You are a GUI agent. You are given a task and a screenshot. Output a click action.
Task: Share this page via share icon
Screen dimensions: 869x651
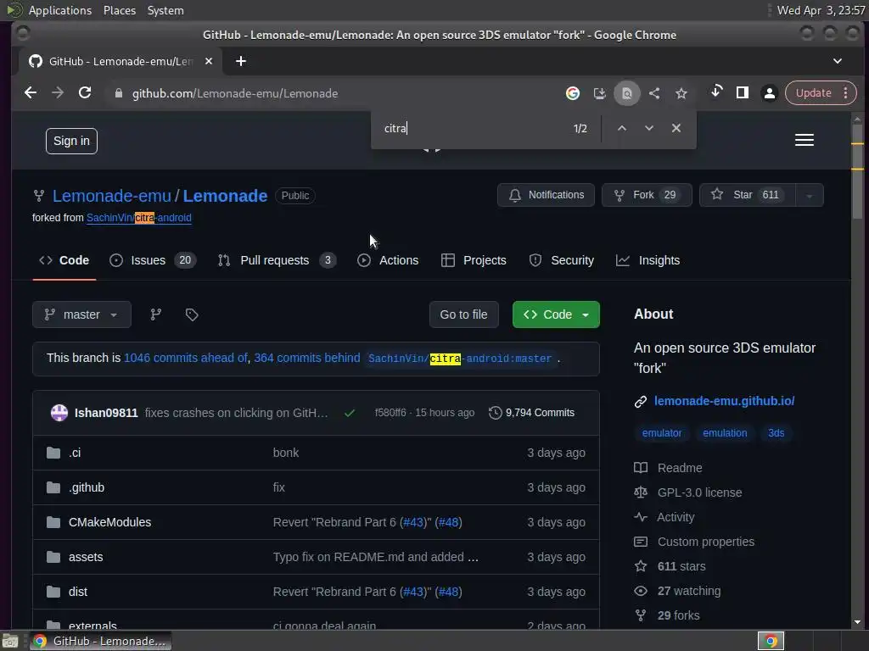pyautogui.click(x=654, y=93)
